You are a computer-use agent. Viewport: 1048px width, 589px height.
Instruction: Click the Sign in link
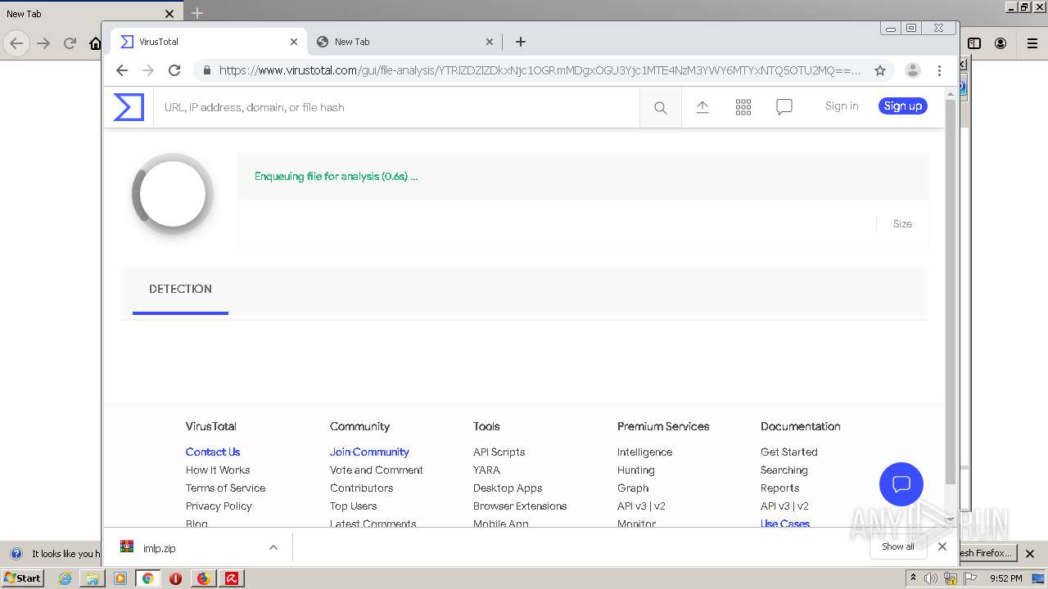point(842,106)
